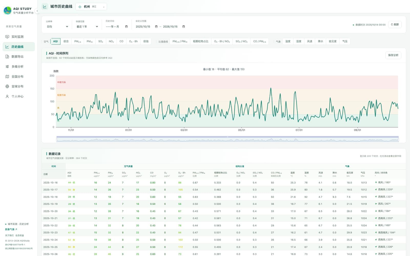Open the start date calendar icon
The width and height of the screenshot is (410, 256).
(x=156, y=27)
